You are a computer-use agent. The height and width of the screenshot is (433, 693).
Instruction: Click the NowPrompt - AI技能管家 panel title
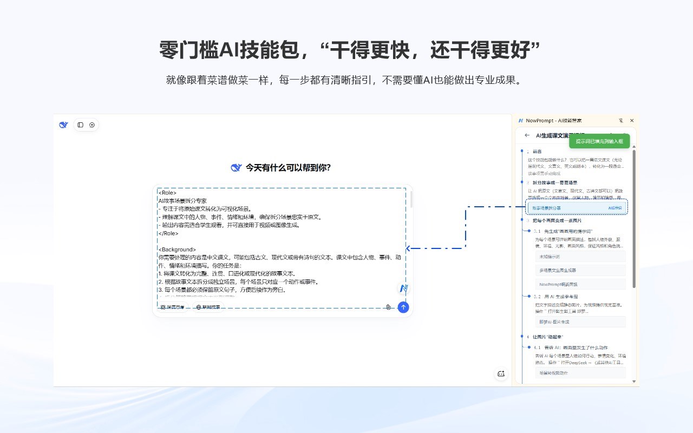point(554,121)
